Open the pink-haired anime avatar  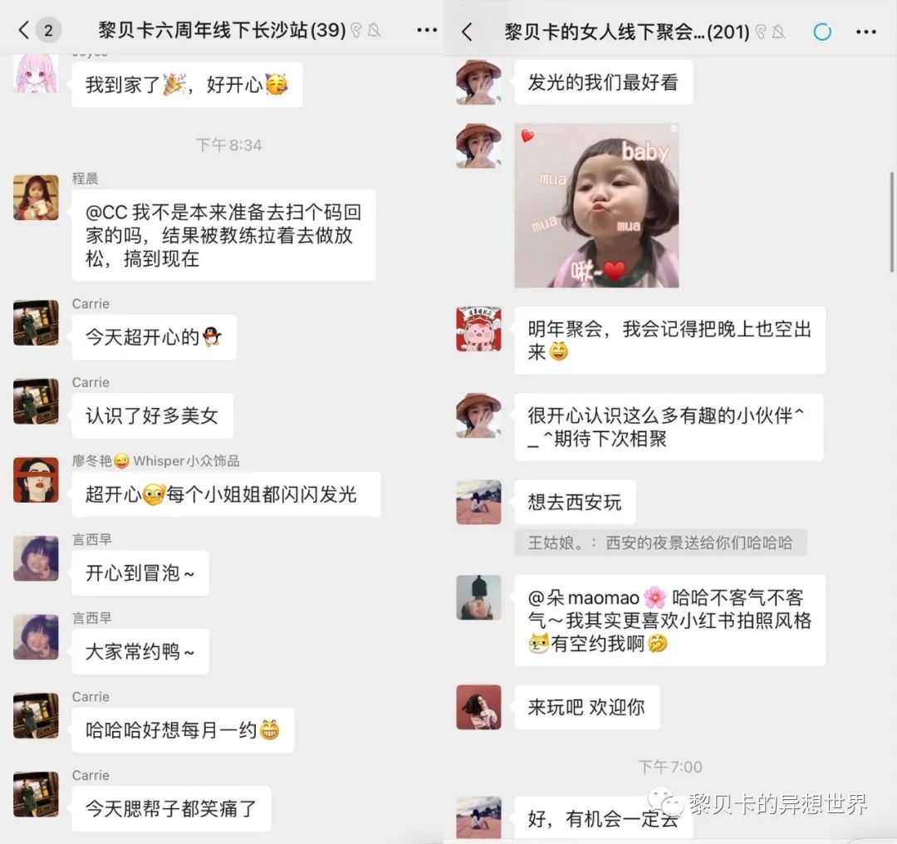click(36, 73)
